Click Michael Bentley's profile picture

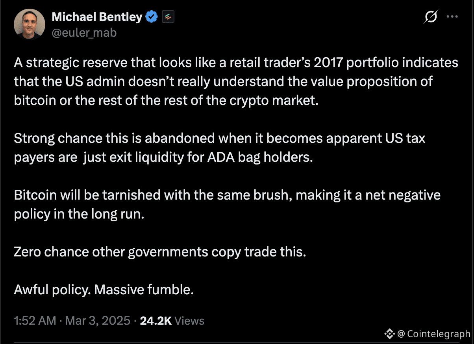click(30, 24)
